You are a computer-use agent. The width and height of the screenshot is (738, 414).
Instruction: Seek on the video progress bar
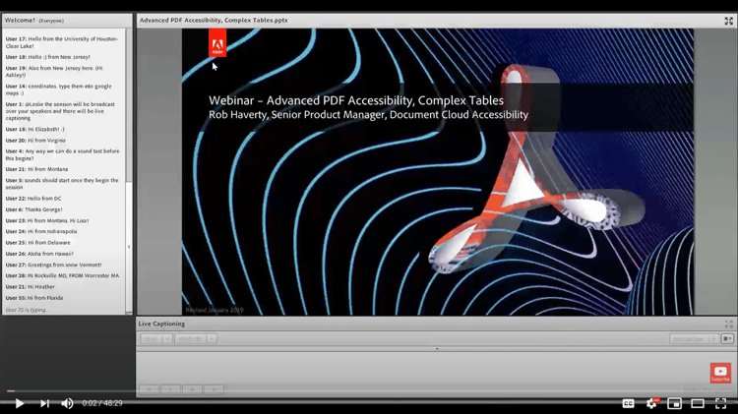369,391
